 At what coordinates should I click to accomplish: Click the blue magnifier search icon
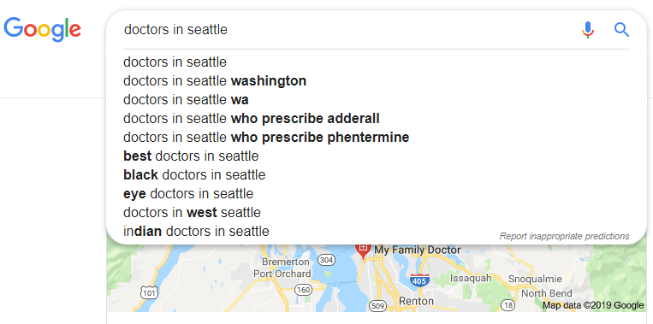pos(621,30)
